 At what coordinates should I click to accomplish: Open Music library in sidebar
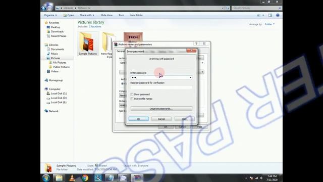click(54, 54)
